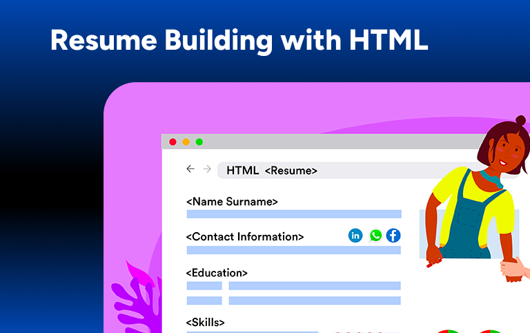
Task: Click the blue bar under Contact Information
Action: coord(294,250)
